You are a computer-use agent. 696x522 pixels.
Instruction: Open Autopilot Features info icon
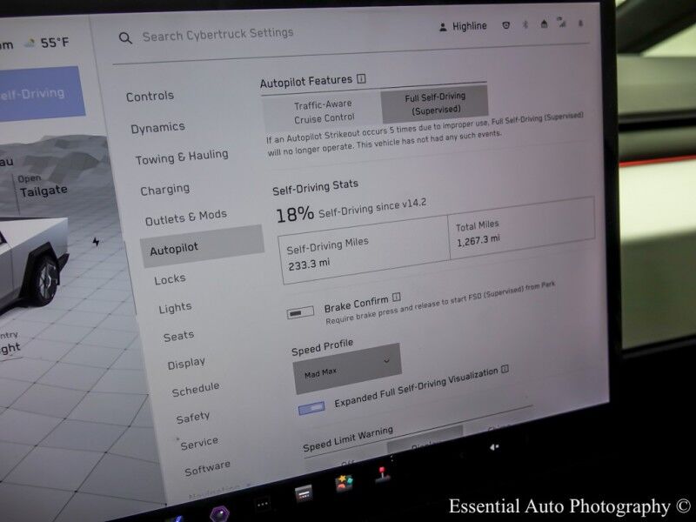[361, 79]
